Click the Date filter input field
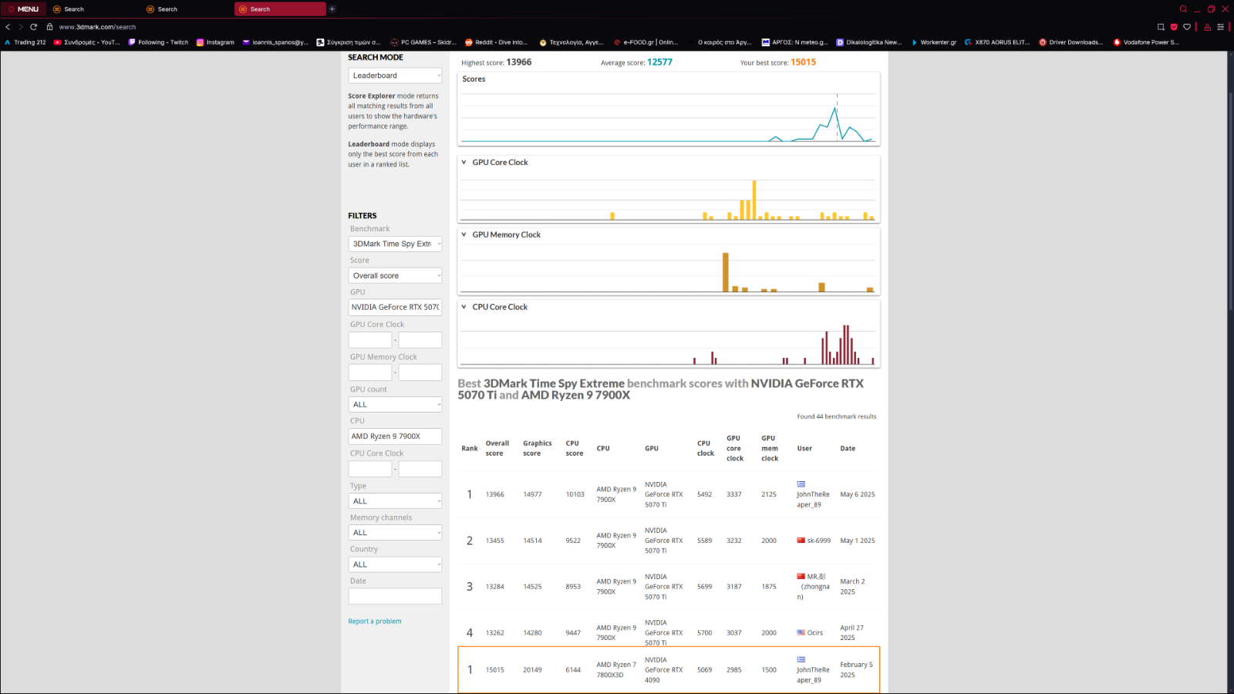The width and height of the screenshot is (1234, 694). [395, 596]
